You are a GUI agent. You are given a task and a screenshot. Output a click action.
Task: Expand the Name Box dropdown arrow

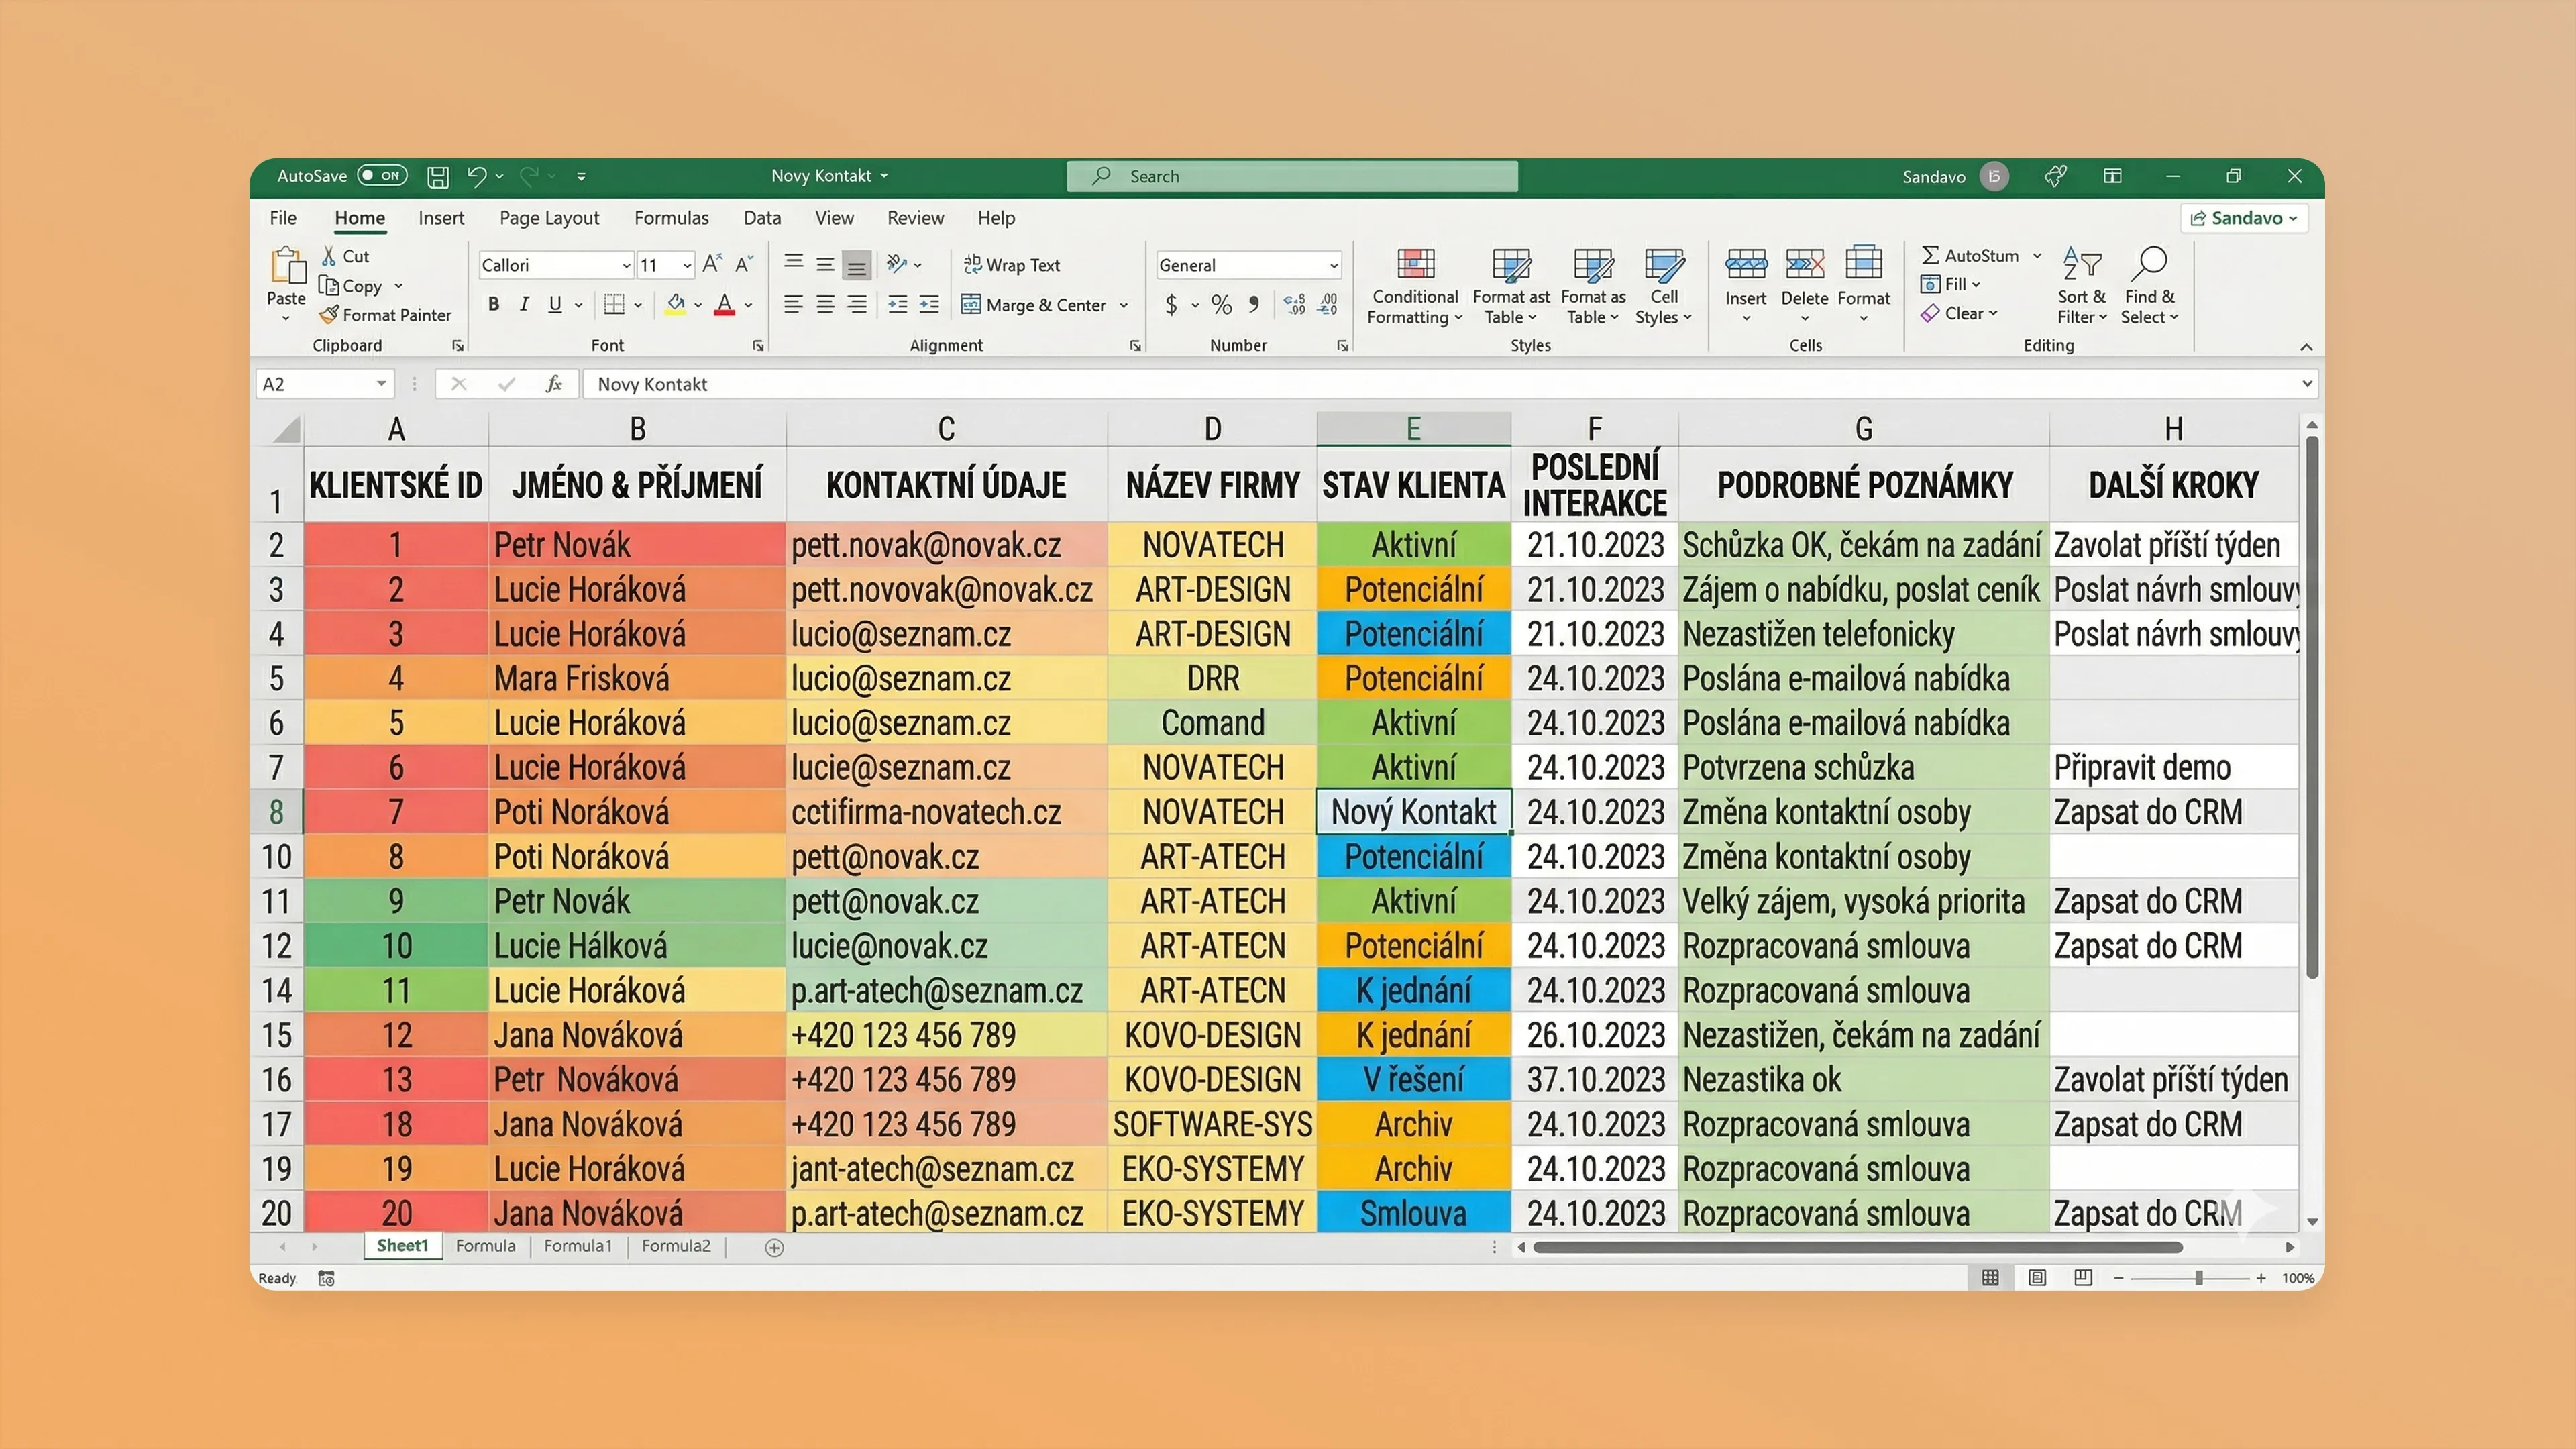coord(381,384)
